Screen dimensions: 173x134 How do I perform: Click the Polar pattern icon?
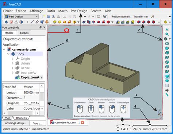click(x=127, y=22)
